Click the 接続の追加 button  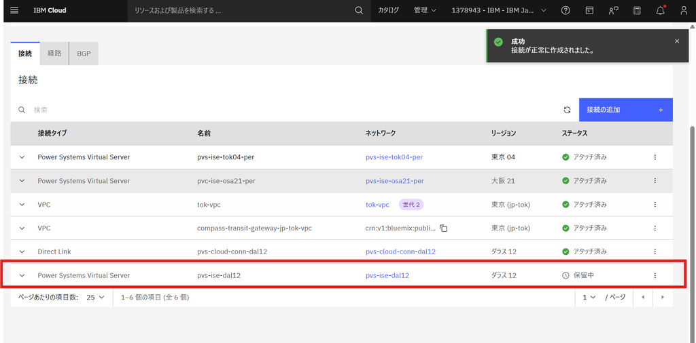coord(626,110)
